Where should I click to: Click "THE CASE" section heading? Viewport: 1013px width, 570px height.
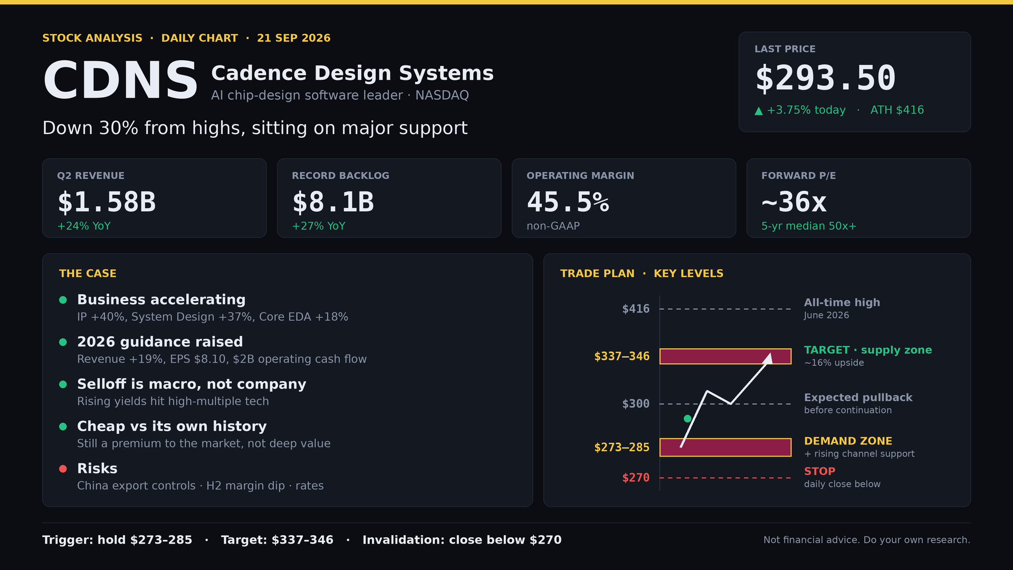coord(88,273)
